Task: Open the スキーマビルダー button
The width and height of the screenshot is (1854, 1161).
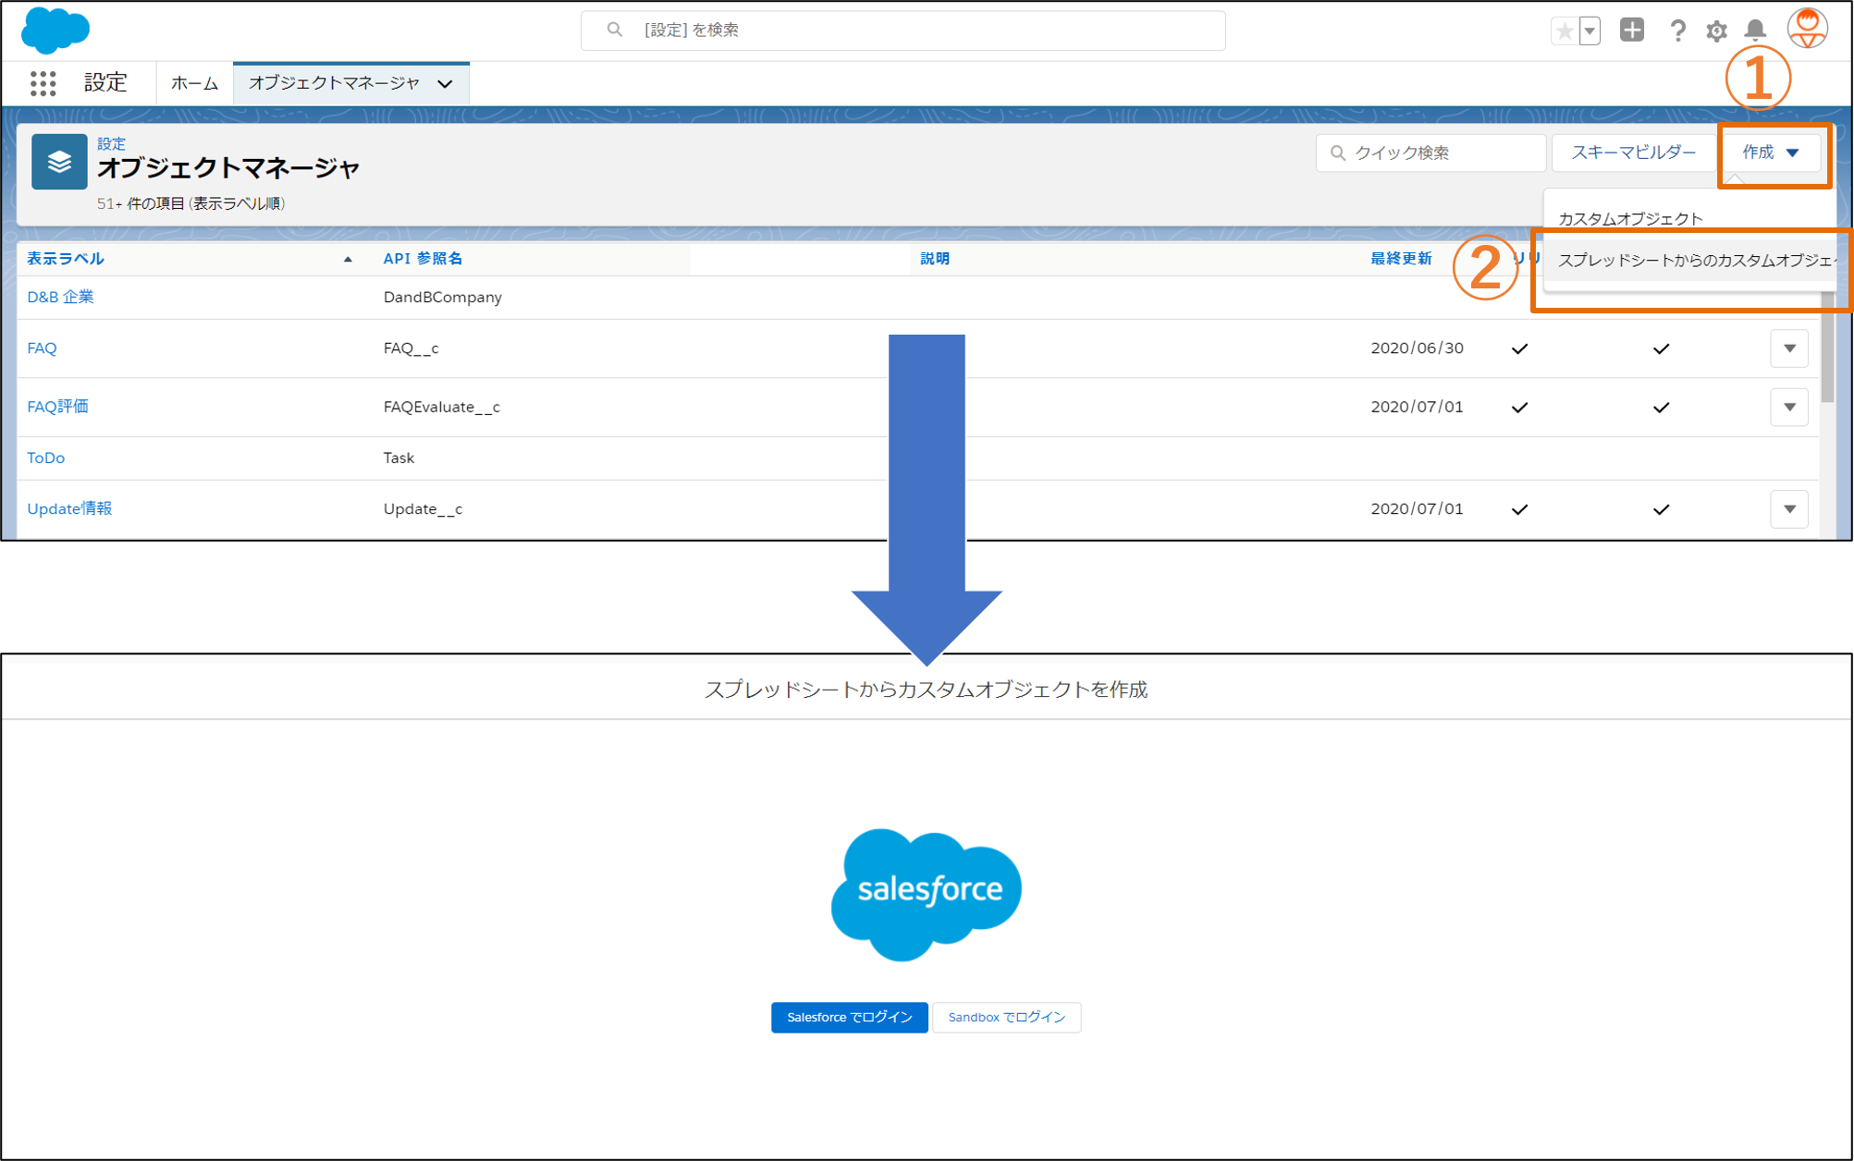Action: [1633, 153]
